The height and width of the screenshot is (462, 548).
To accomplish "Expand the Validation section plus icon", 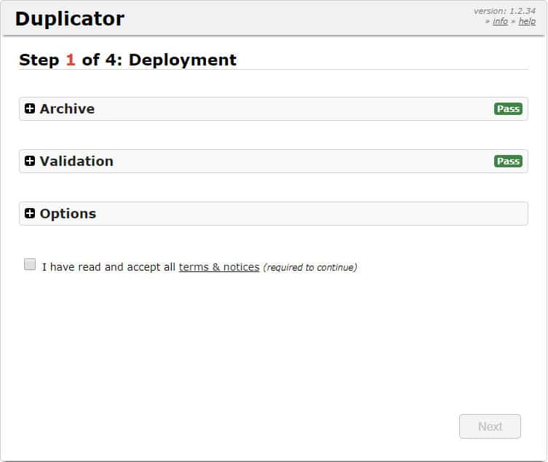I will [x=30, y=161].
